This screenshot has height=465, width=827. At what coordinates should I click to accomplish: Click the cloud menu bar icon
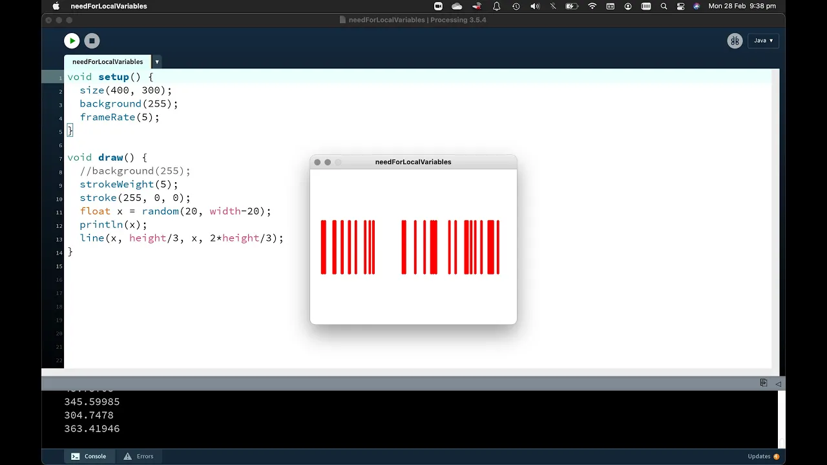click(x=457, y=6)
